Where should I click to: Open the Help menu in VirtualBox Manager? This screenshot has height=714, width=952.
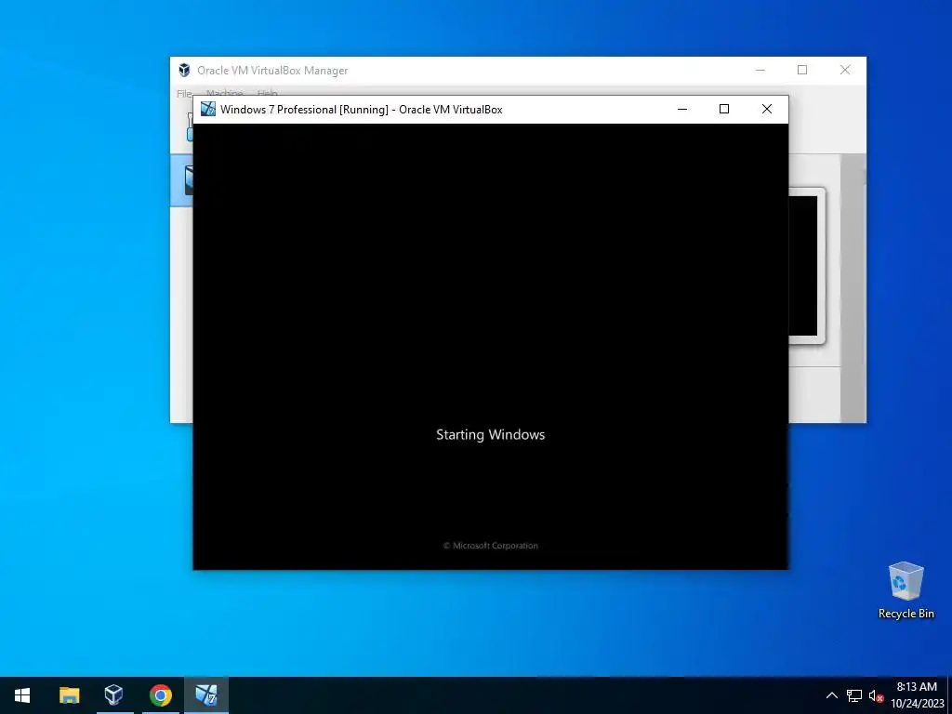pyautogui.click(x=267, y=93)
